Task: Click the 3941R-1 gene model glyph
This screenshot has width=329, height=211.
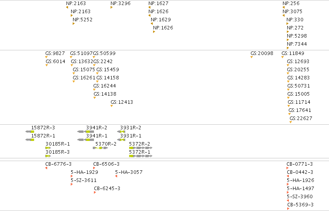Action: point(85,140)
